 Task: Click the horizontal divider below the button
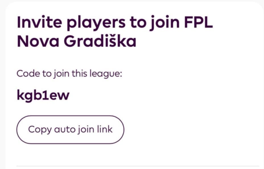coord(138,166)
